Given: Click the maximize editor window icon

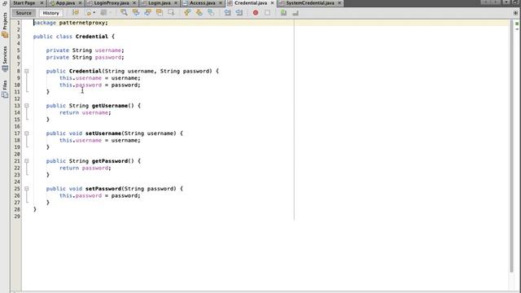Looking at the screenshot, I should click(516, 2).
